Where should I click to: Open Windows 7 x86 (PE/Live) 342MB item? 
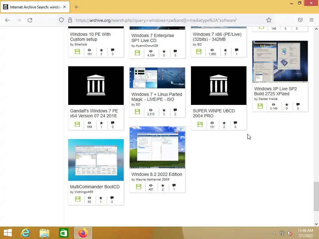coord(217,37)
